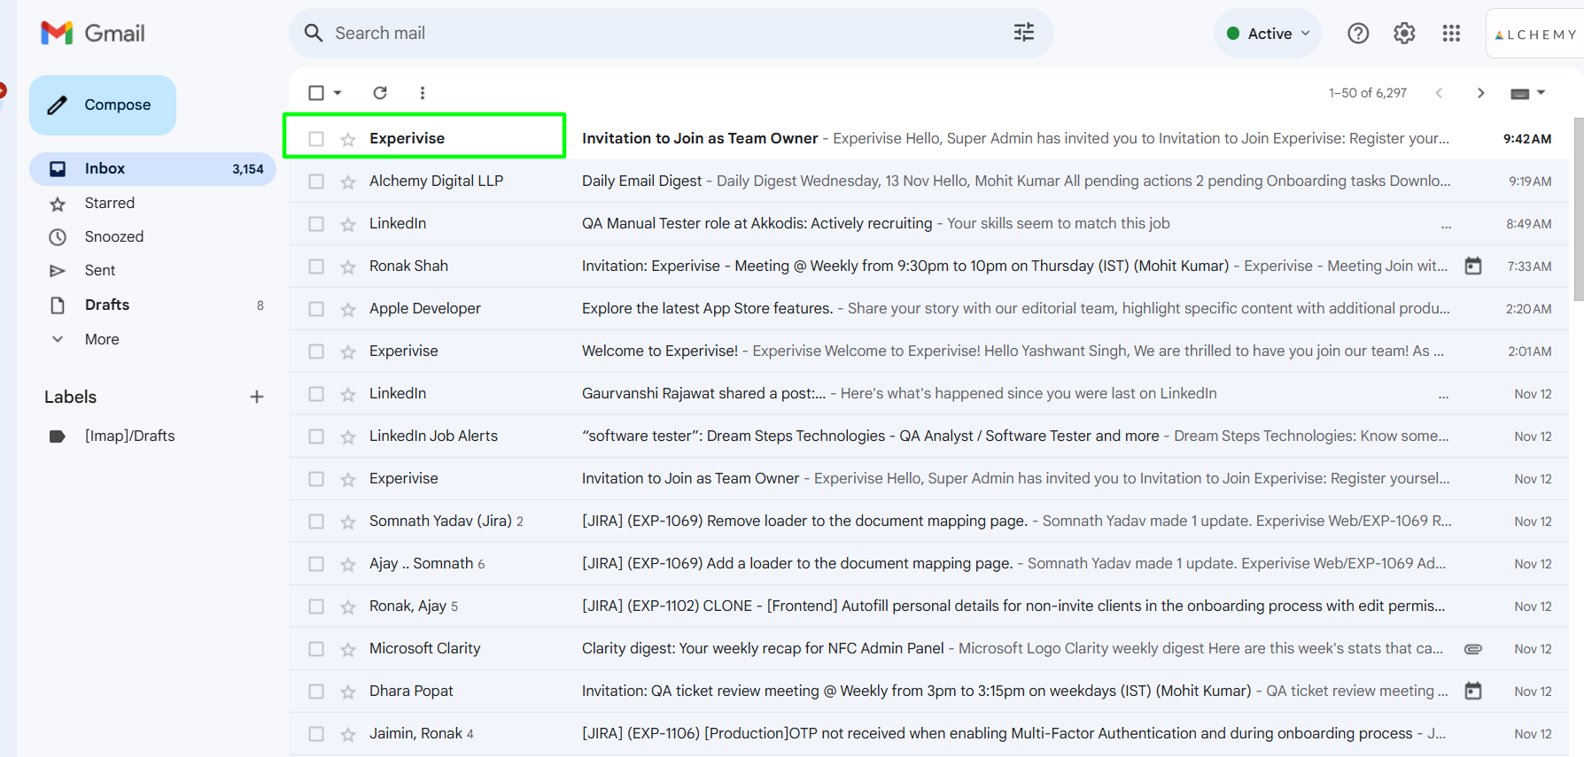Open the Support help icon
The height and width of the screenshot is (757, 1584).
pyautogui.click(x=1358, y=34)
